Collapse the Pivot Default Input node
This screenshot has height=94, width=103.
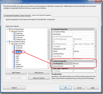tap(7, 29)
